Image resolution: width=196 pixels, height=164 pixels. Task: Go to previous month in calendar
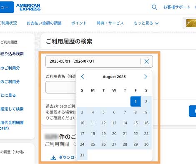83,77
